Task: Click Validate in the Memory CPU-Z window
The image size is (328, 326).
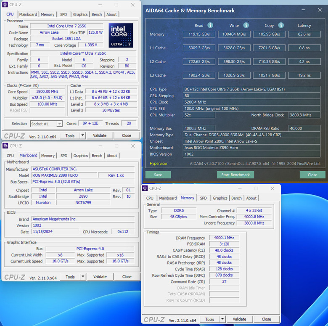Action: [239, 319]
